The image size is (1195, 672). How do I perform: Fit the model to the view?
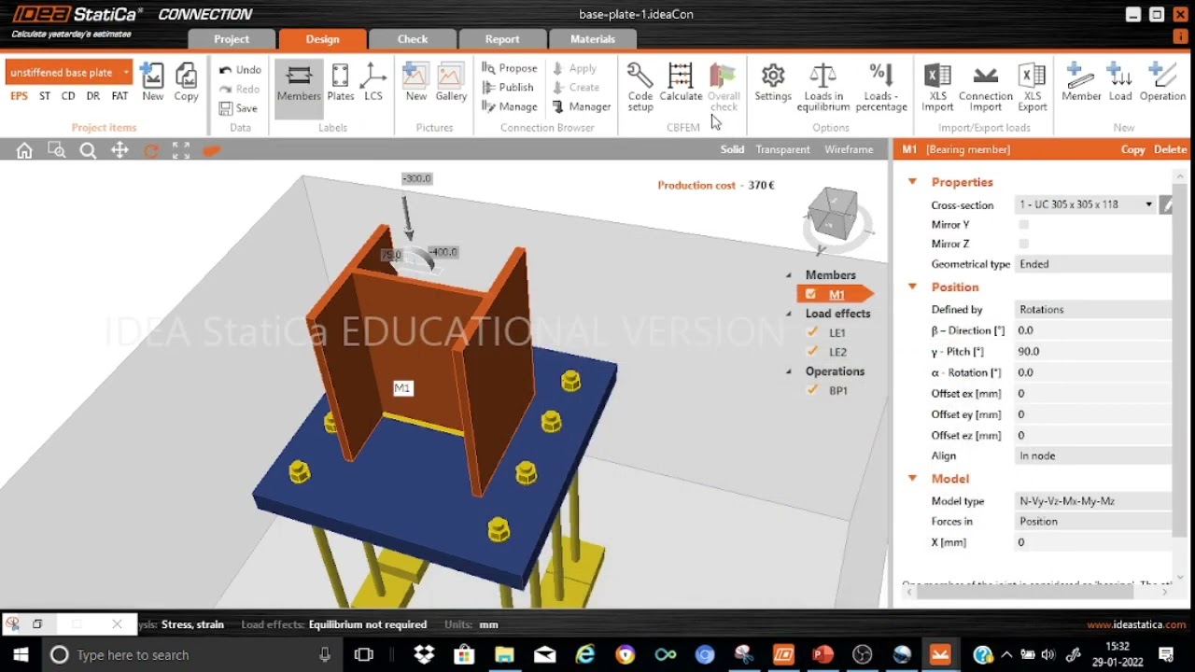[181, 150]
